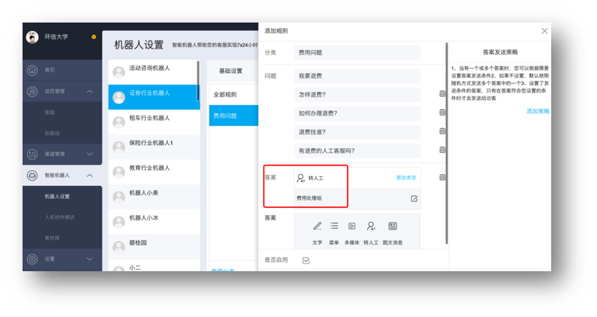Close the 添加规则 dialog
This screenshot has width=597, height=317.
[x=544, y=31]
